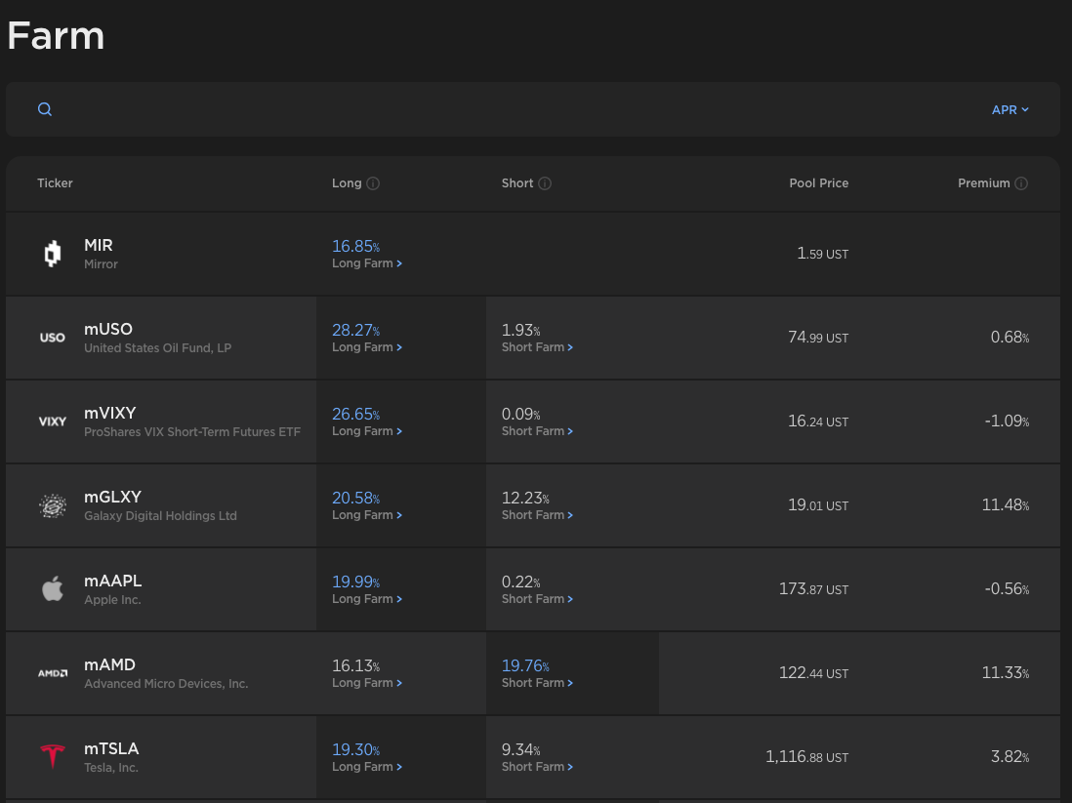Open Short Farm for mAAPL
The width and height of the screenshot is (1072, 803).
[537, 599]
